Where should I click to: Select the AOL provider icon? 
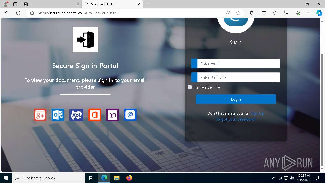tap(76, 115)
